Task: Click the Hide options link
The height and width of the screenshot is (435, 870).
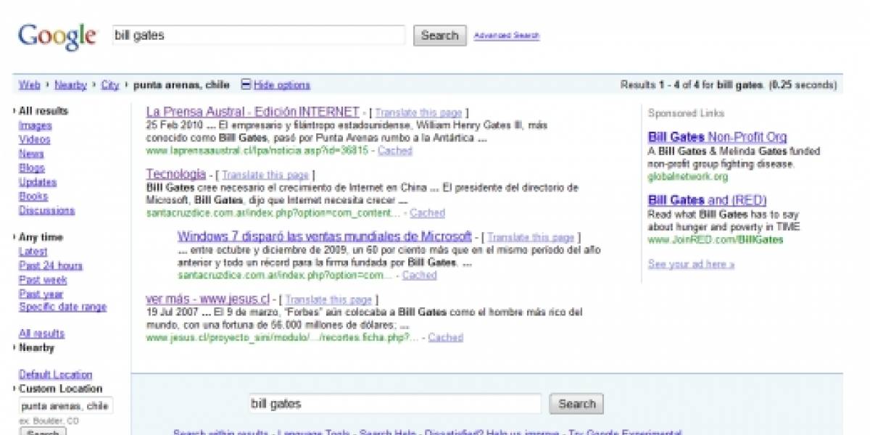Action: pyautogui.click(x=282, y=85)
